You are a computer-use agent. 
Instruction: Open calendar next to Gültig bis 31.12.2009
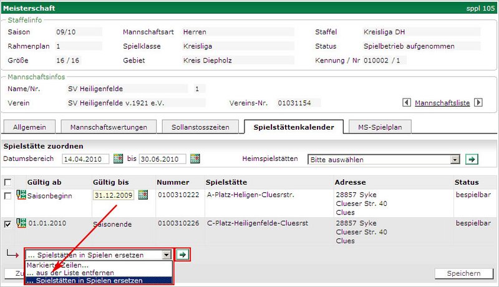pos(143,195)
